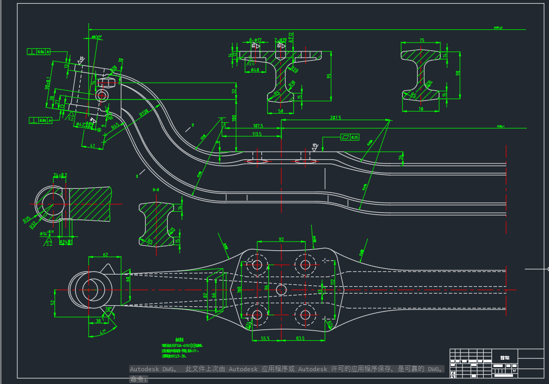This screenshot has width=549, height=384.
Task: Select the 82 dimension text
Action: tap(205, 296)
